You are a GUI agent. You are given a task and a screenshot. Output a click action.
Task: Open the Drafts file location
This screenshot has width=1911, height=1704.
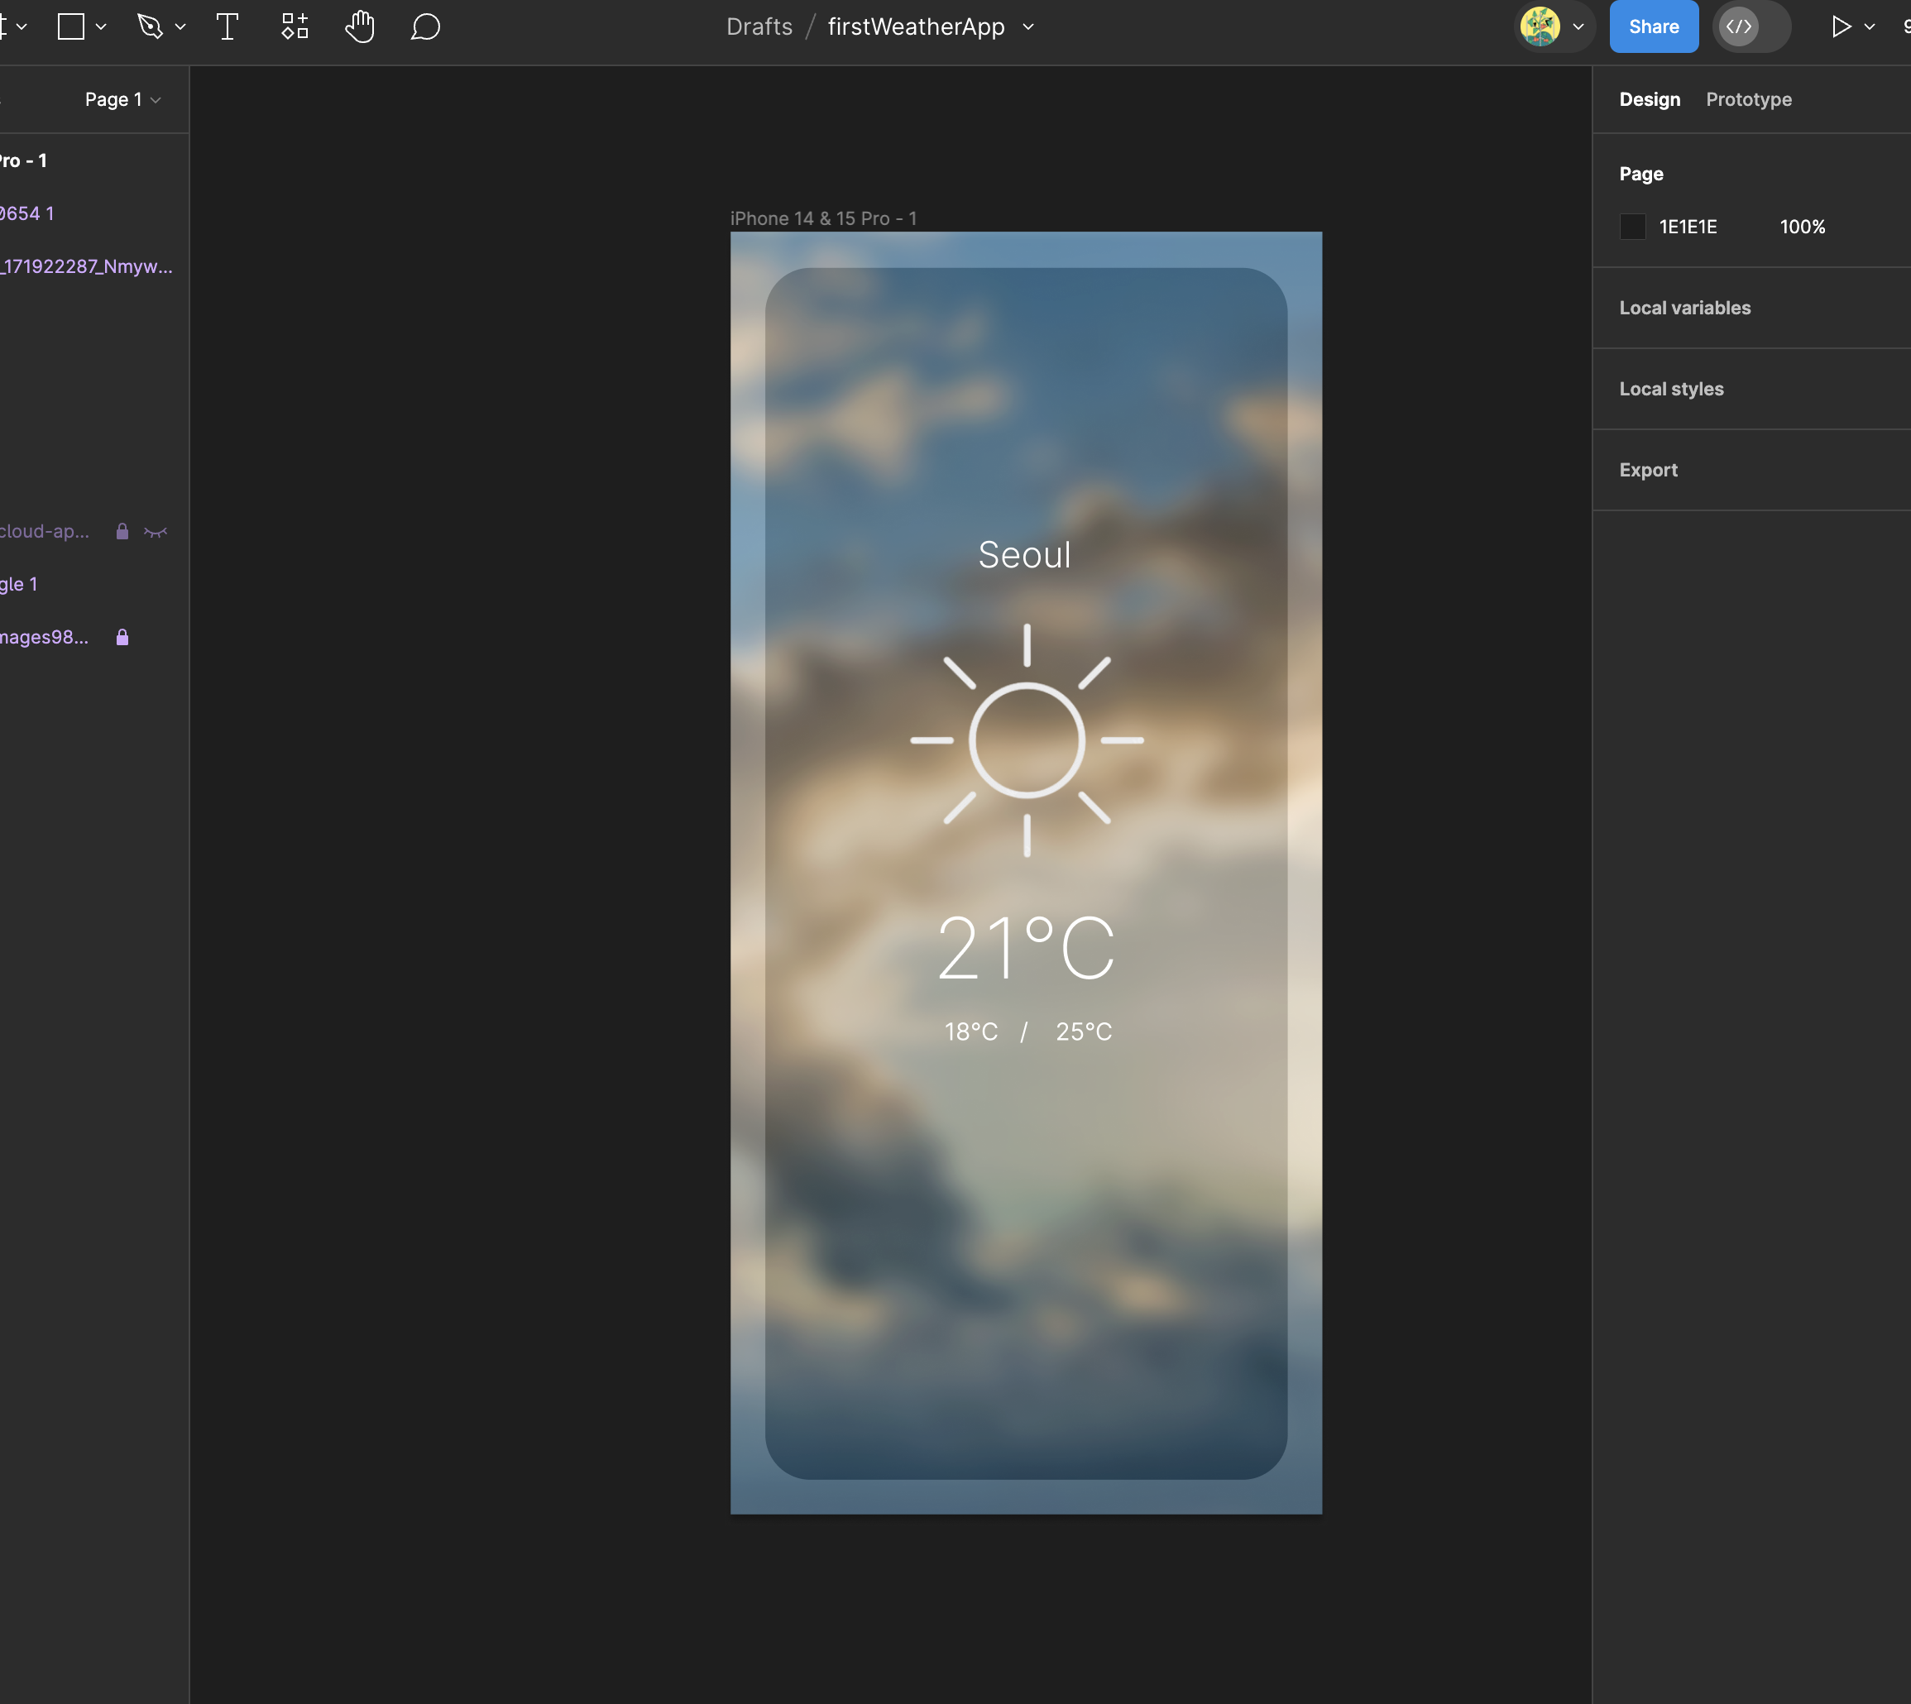pos(758,25)
